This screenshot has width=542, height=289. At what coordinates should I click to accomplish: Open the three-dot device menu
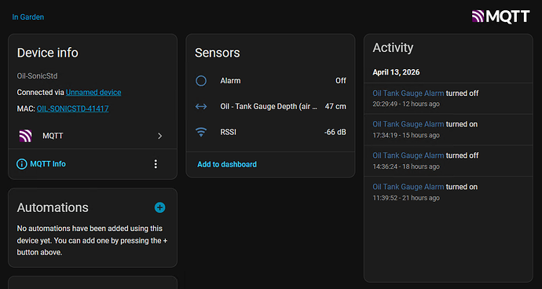[x=156, y=164]
